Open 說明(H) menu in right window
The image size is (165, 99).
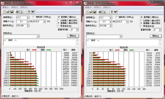point(107,7)
